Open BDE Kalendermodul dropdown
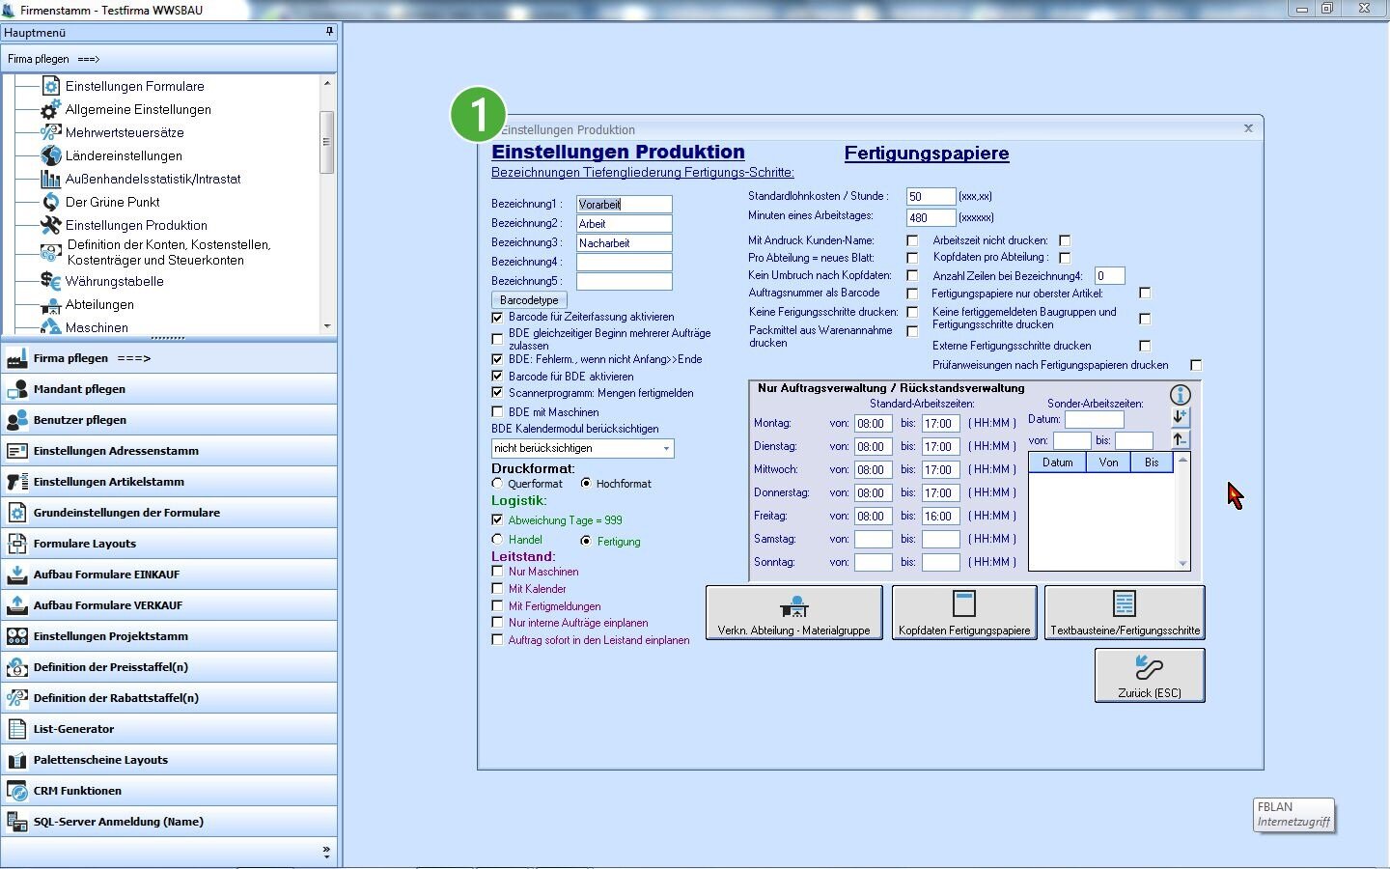 tap(666, 449)
